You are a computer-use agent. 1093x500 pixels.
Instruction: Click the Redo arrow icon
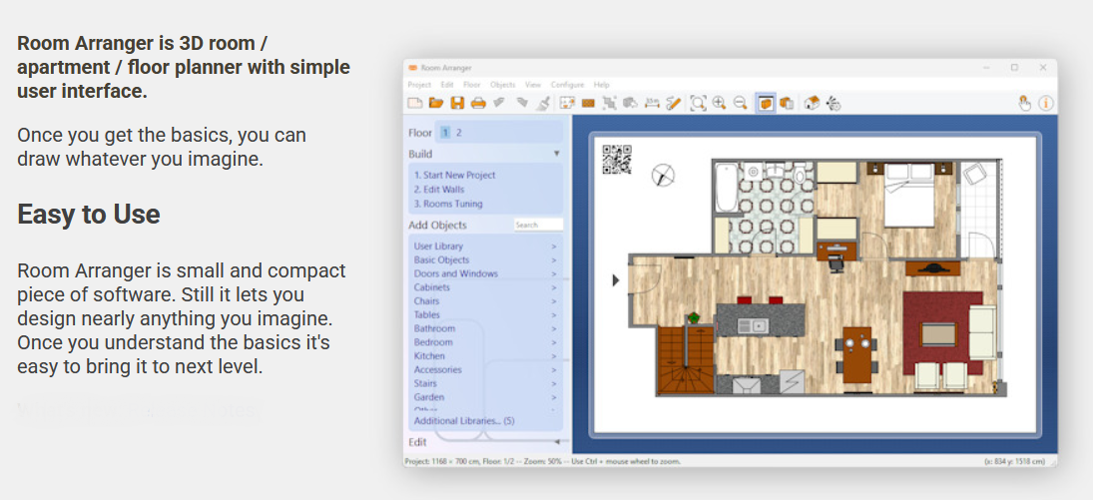521,103
